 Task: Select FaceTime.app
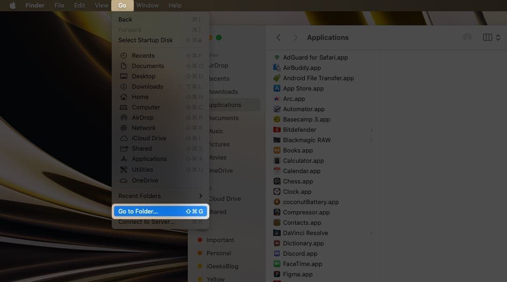click(x=302, y=264)
